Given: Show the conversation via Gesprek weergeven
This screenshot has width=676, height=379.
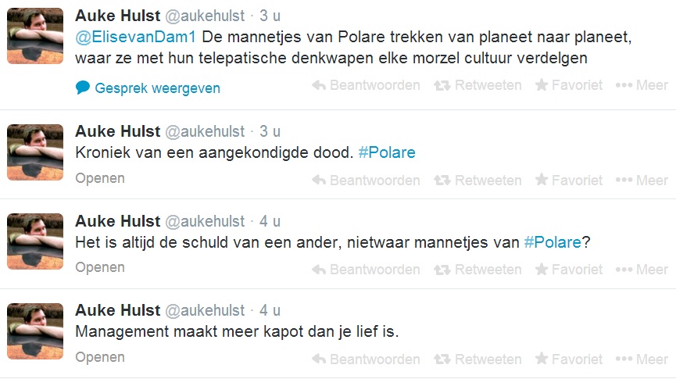Looking at the screenshot, I should (x=157, y=88).
